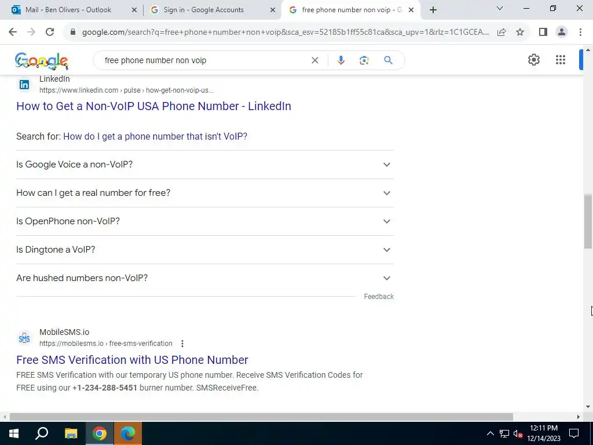Screen dimensions: 593x445
Task: Click the URL in the address bar
Action: (285, 32)
